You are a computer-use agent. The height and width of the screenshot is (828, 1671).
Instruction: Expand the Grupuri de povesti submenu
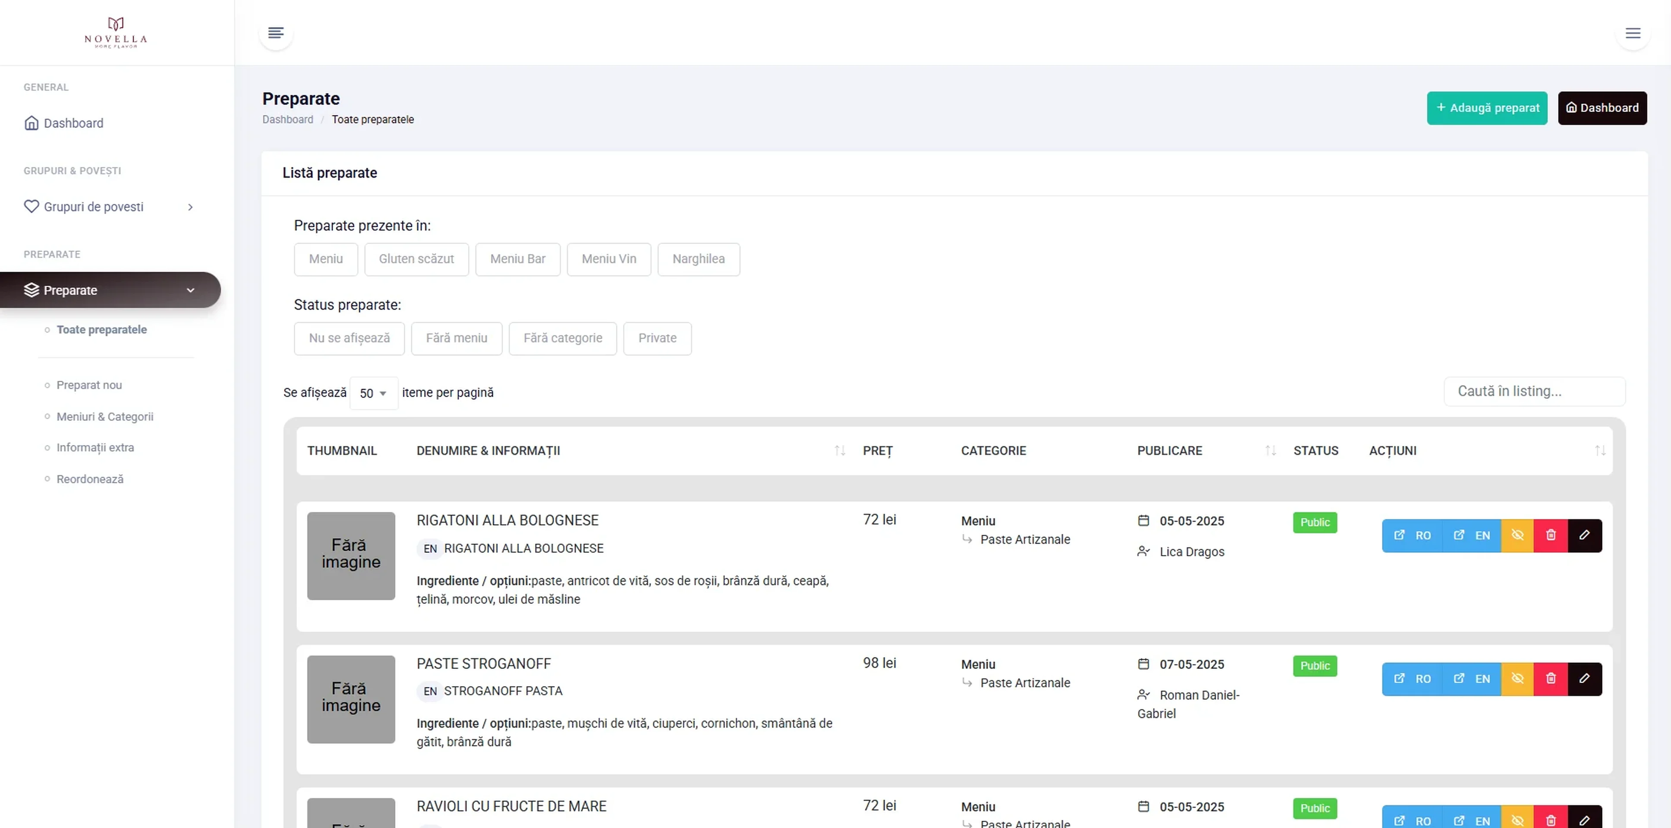point(109,207)
